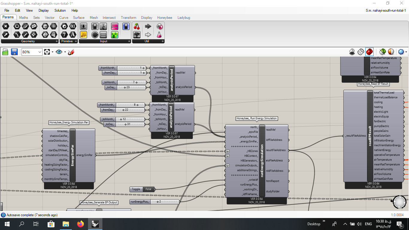This screenshot has height=230, width=409.
Task: Switch to the Ladybug tab
Action: [x=184, y=18]
